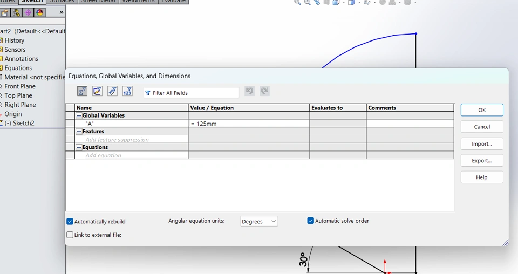Viewport: 518px width, 274px height.
Task: Select Sensors in the feature tree
Action: click(15, 50)
